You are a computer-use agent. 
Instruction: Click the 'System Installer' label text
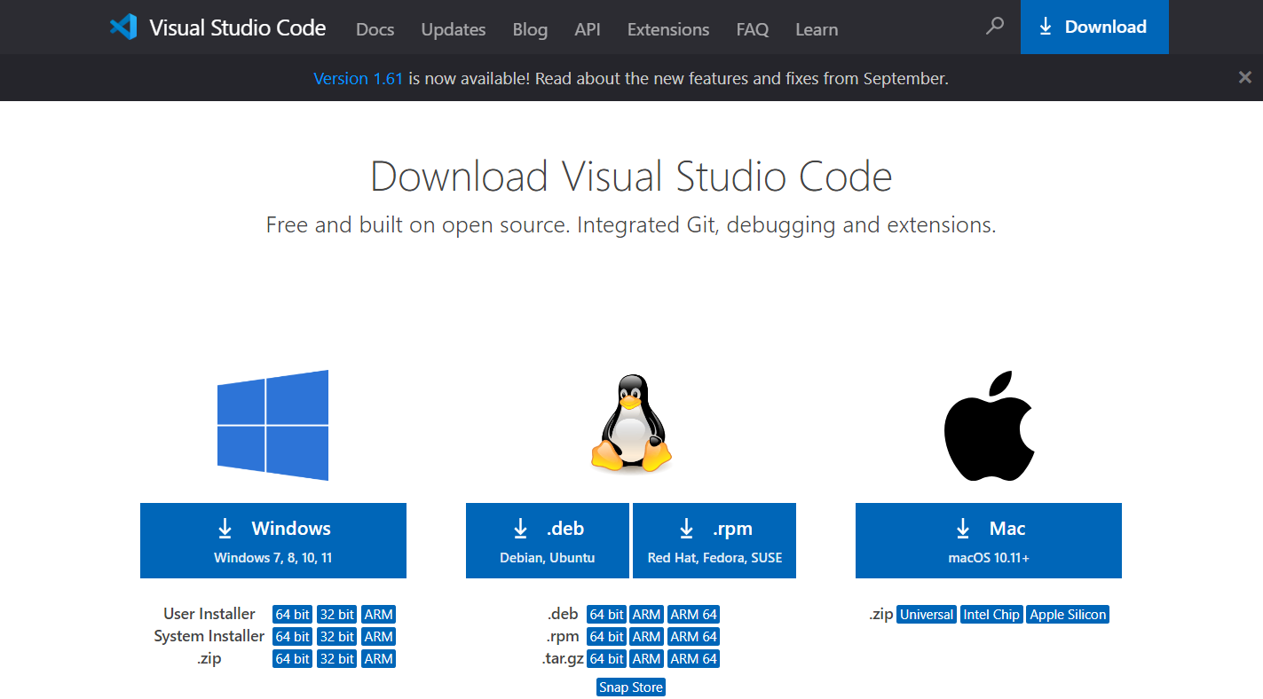click(x=209, y=636)
